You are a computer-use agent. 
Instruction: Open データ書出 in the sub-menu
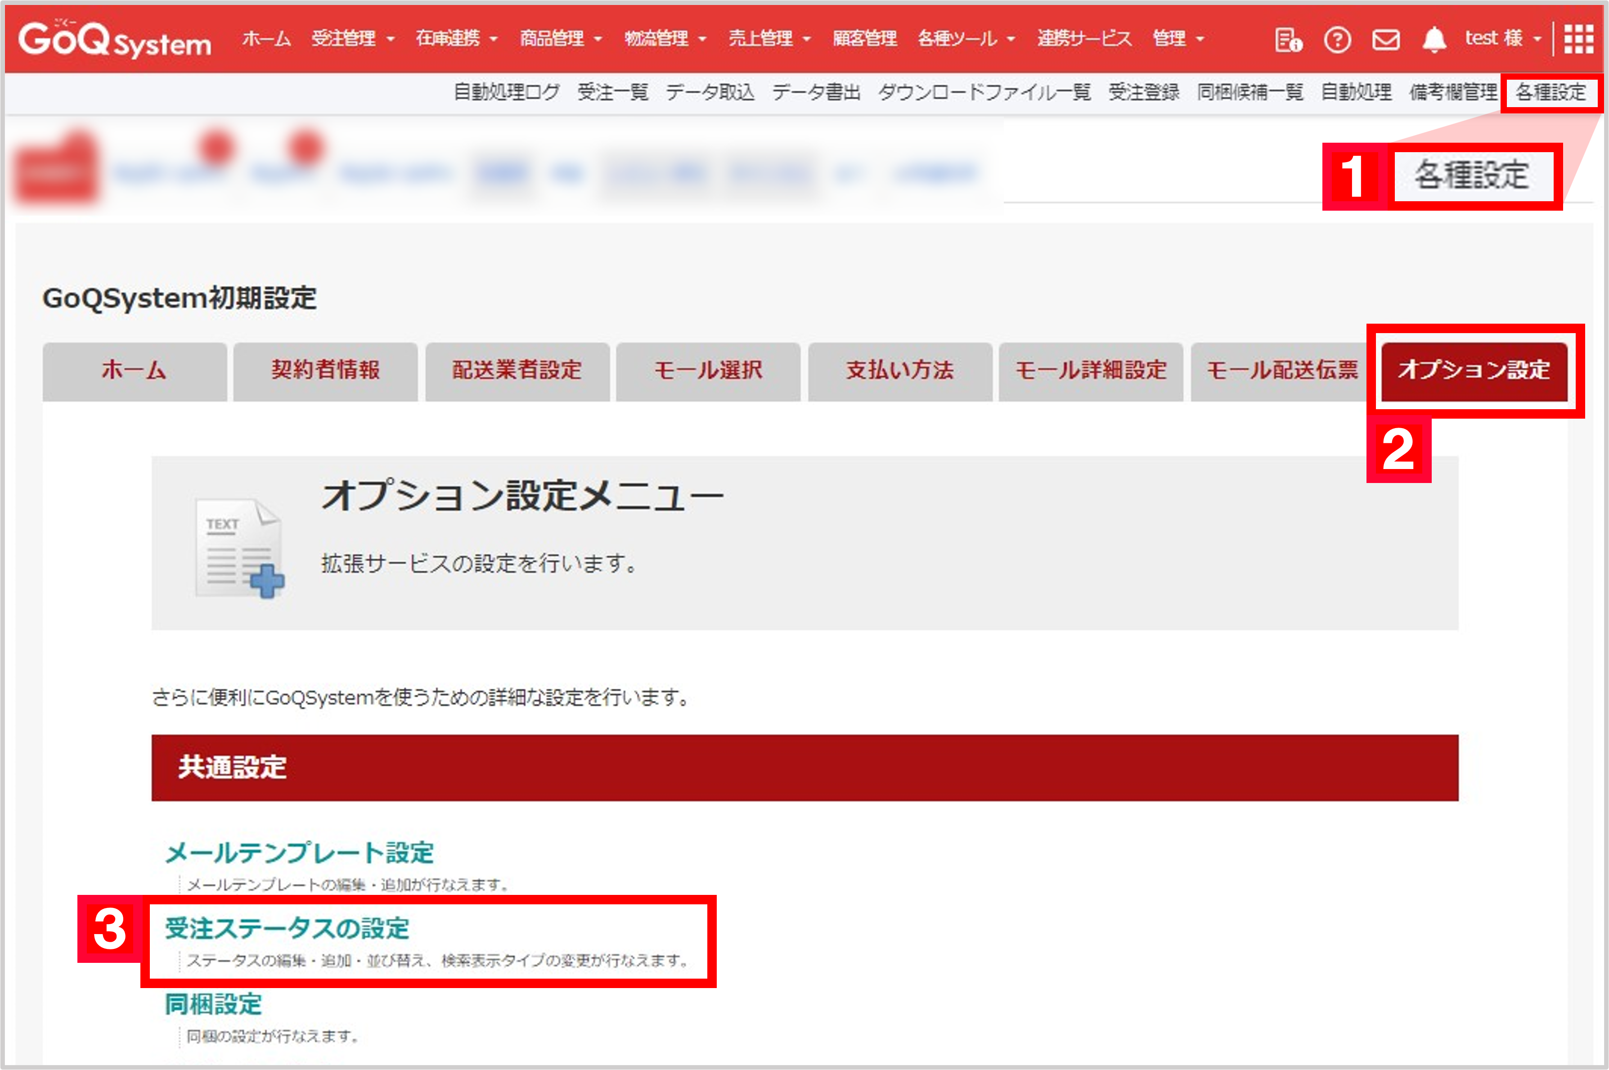[816, 91]
